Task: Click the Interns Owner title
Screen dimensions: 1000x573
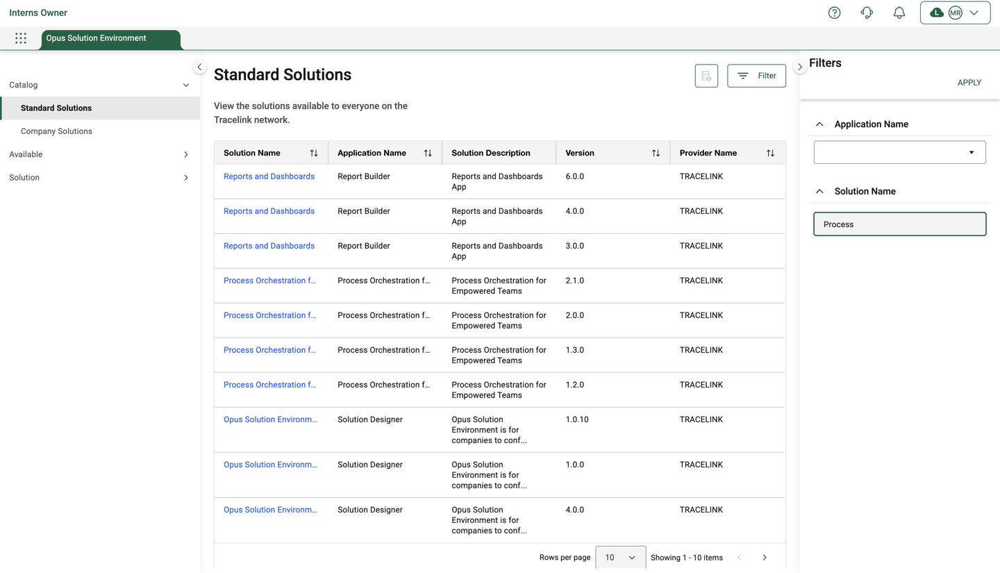Action: tap(38, 13)
